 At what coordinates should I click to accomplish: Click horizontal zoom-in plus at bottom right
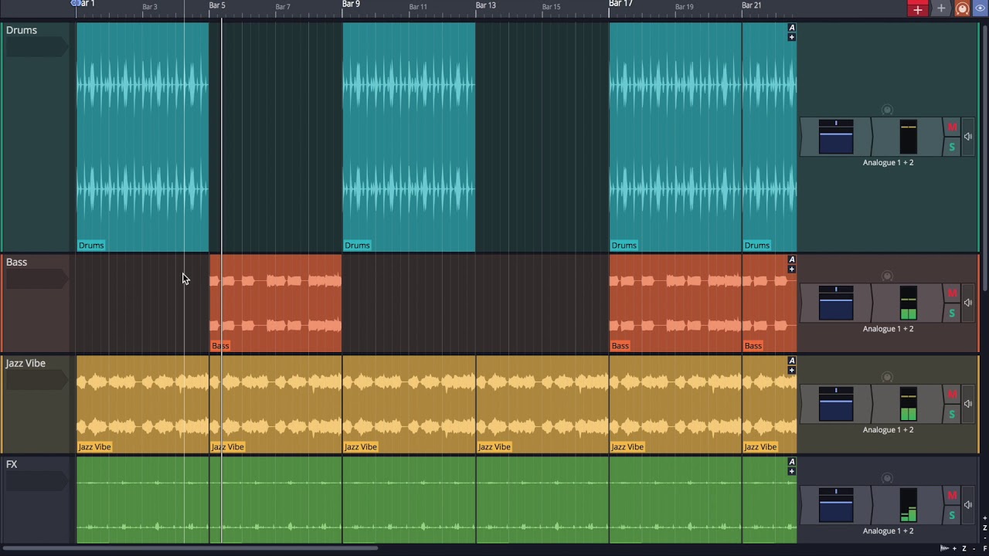954,549
